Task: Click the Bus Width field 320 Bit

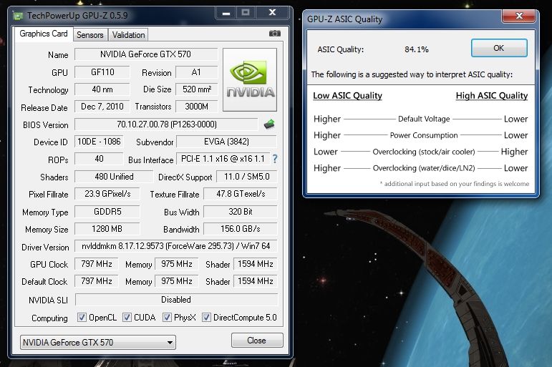Action: click(x=241, y=212)
